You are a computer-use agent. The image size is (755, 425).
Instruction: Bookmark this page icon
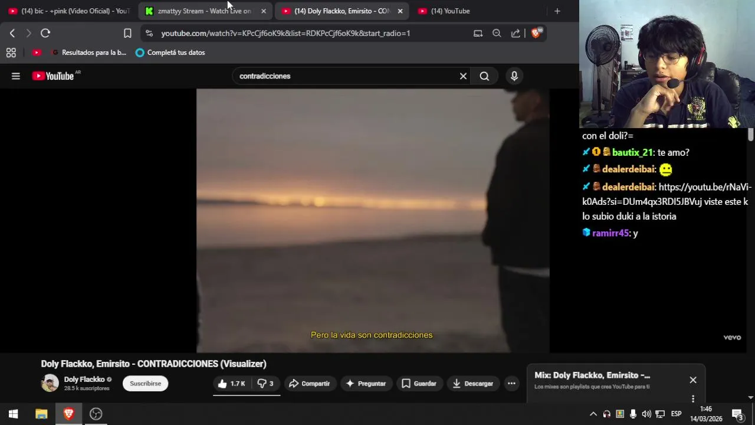(127, 33)
